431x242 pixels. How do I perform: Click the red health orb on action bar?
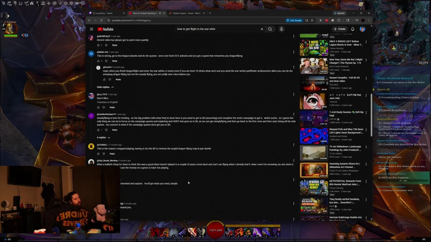point(215,230)
